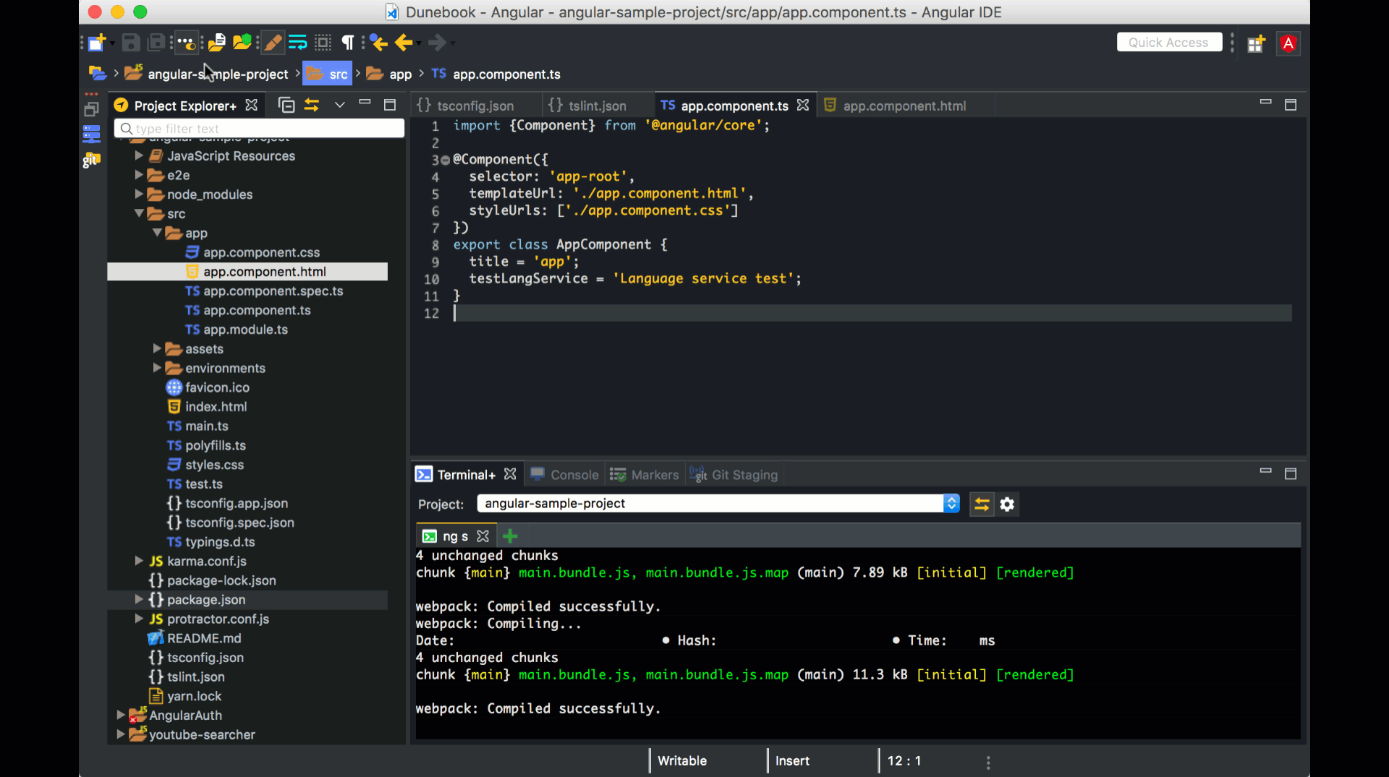Select the src breadcrumb segment
The image size is (1389, 777).
[327, 74]
